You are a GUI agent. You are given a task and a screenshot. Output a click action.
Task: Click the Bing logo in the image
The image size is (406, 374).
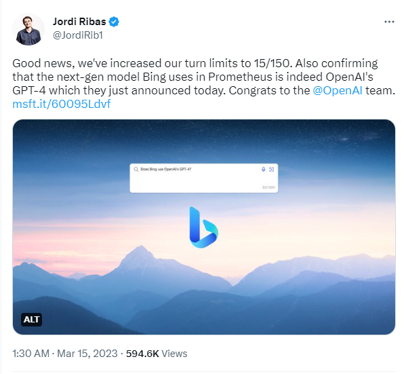(203, 227)
